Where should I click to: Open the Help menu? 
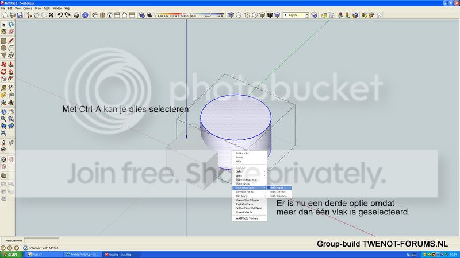point(67,9)
